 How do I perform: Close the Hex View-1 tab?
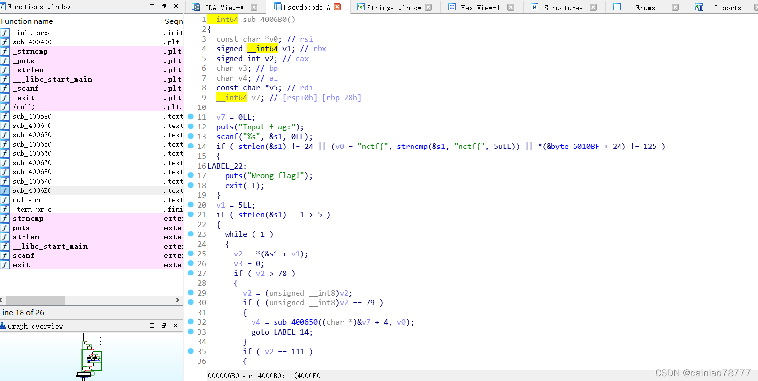pyautogui.click(x=511, y=7)
